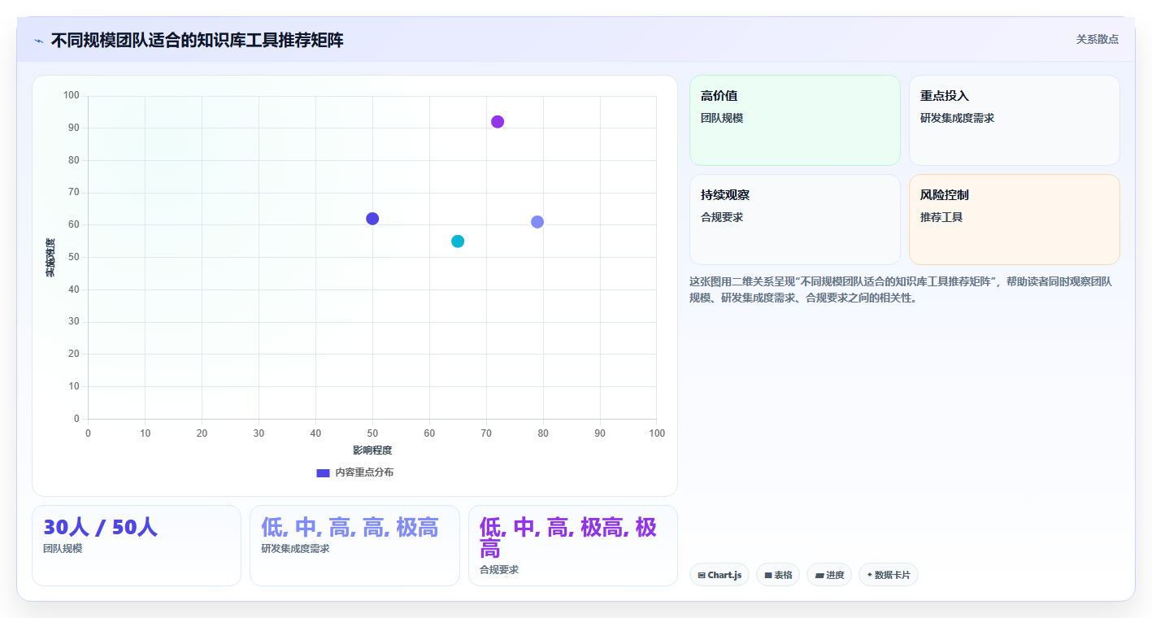Click the chart title 不同规模团队适合的知识库工具推荐矩阵
Viewport: 1152px width, 618px height.
coord(197,40)
